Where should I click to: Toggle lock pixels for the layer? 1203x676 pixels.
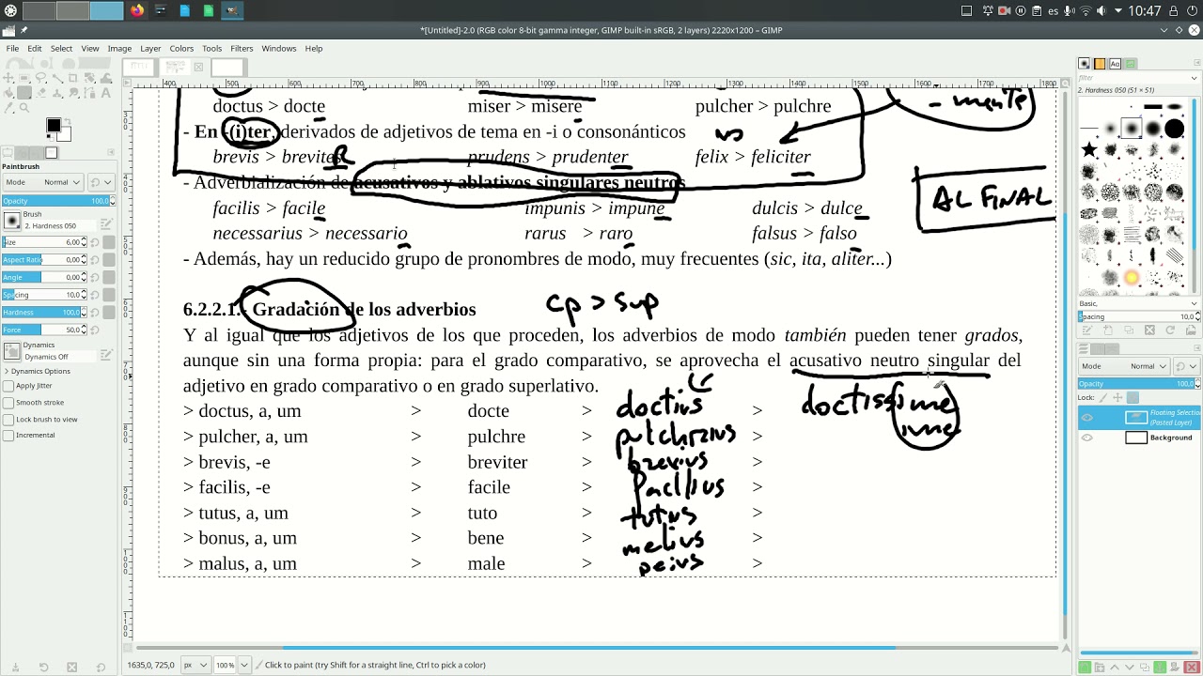point(1102,397)
